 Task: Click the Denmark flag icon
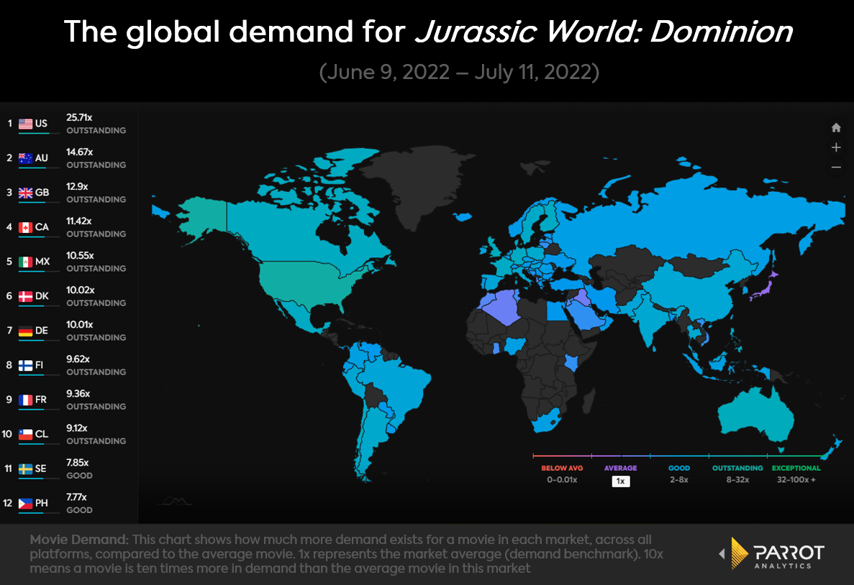[x=26, y=297]
